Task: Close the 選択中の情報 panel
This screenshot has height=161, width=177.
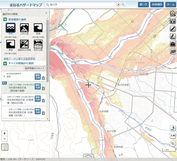Action: 46,13
